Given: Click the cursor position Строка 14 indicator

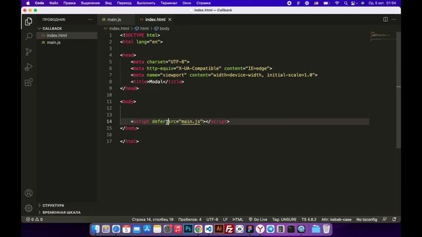Looking at the screenshot, I should pyautogui.click(x=152, y=219).
